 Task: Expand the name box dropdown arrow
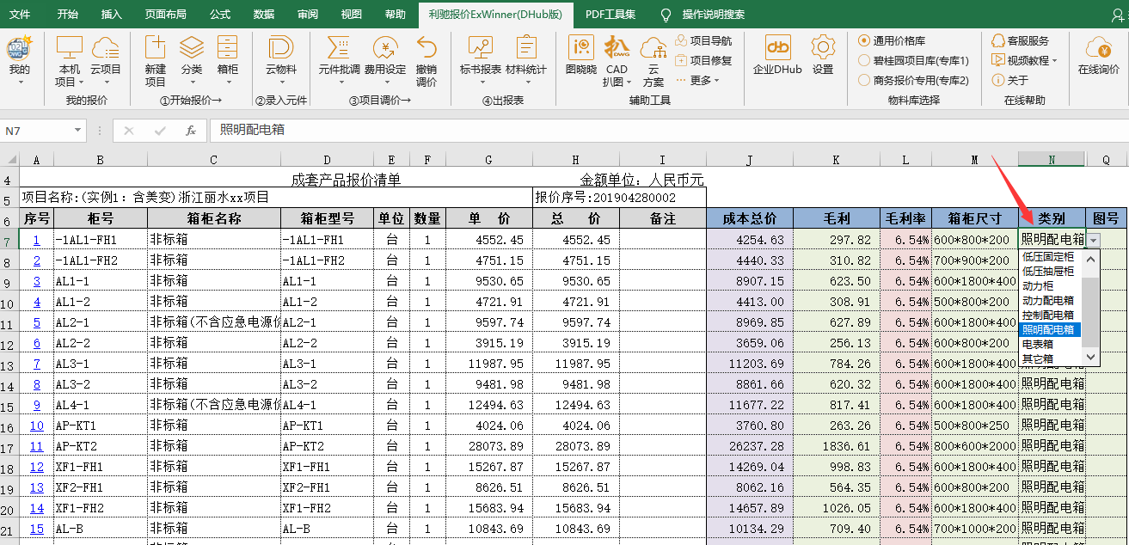78,131
